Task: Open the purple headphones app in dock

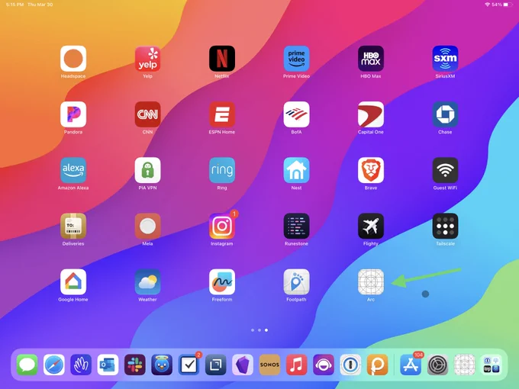Action: [324, 365]
